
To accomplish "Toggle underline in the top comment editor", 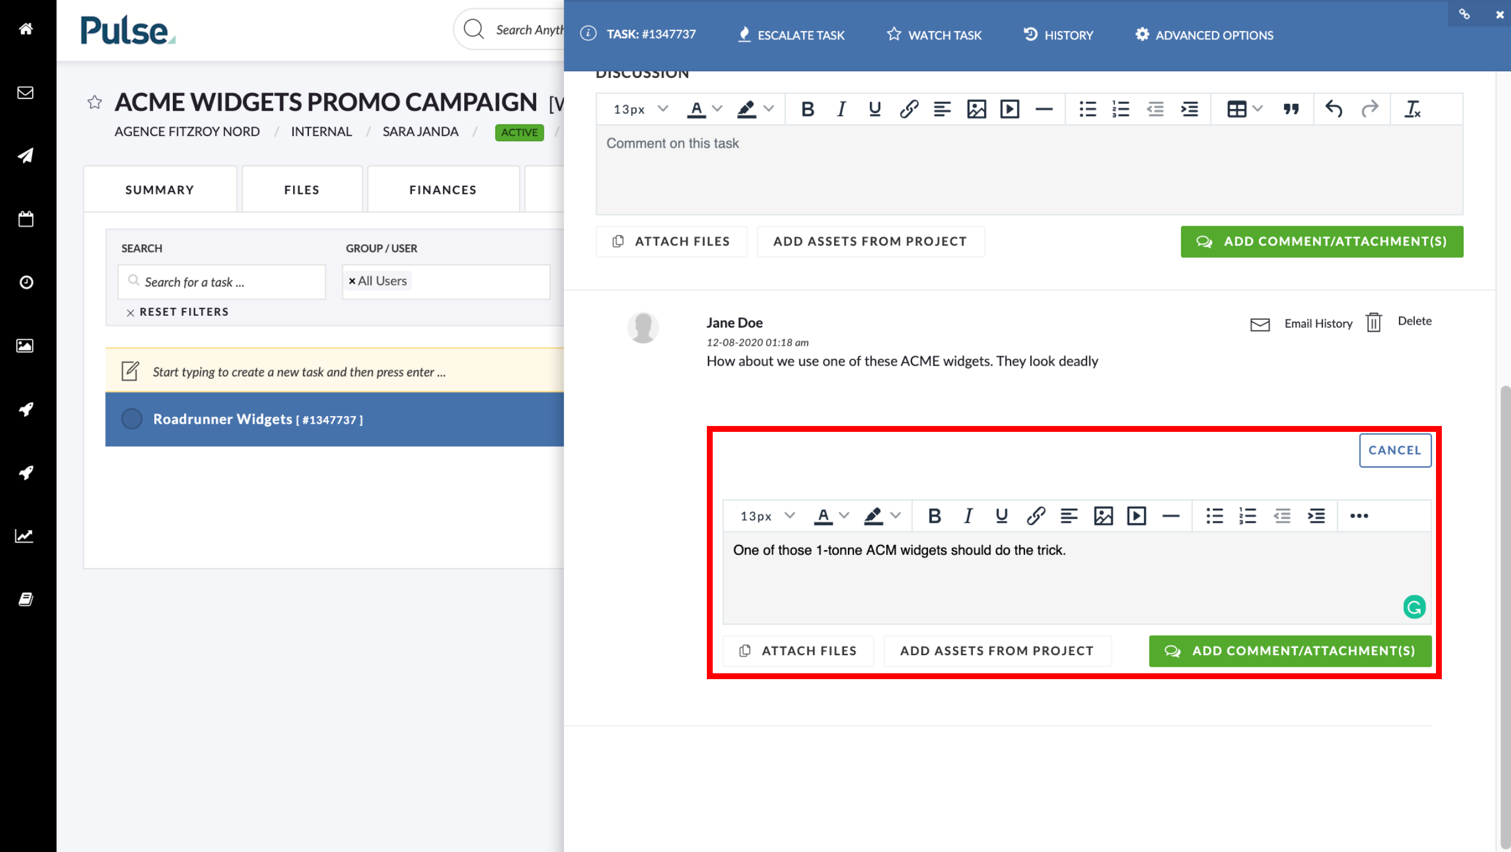I will click(874, 109).
